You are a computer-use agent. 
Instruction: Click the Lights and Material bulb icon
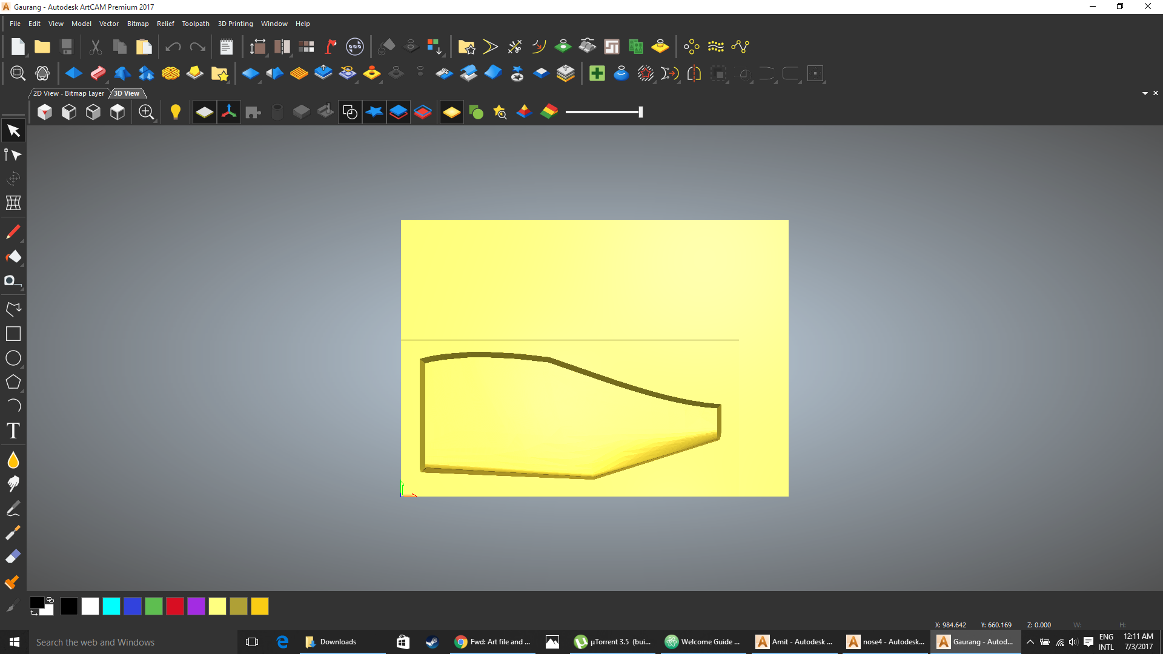tap(176, 112)
